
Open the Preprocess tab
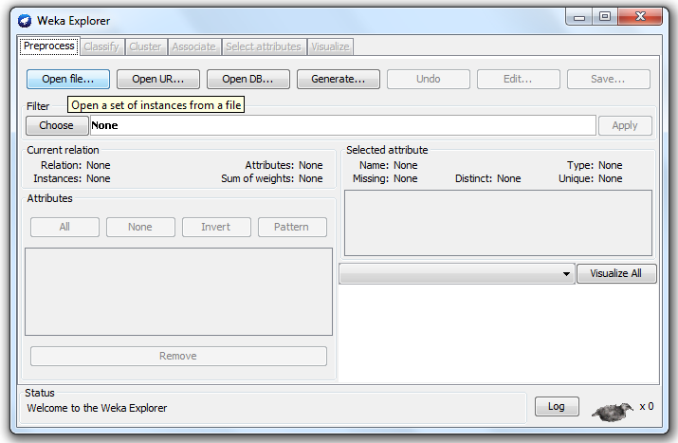pyautogui.click(x=49, y=46)
